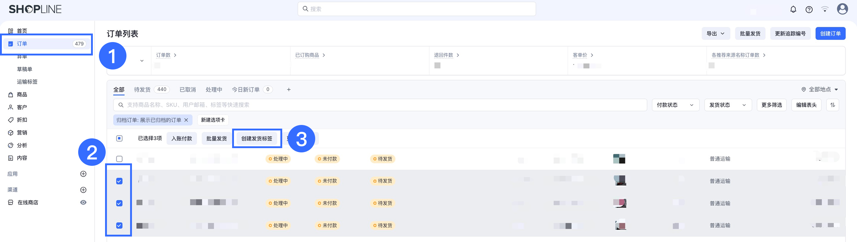Click the eye icon beside 在线商店
This screenshot has height=242, width=857.
point(83,202)
